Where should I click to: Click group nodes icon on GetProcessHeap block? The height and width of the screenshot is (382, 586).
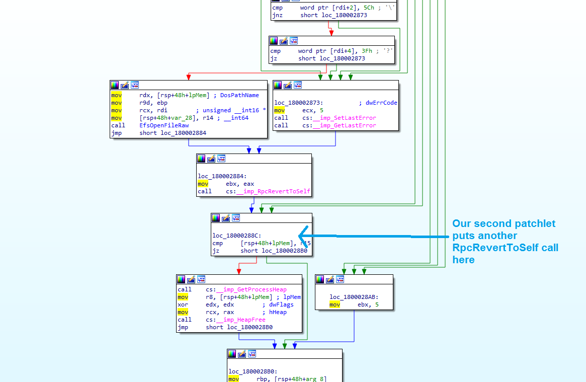click(201, 279)
